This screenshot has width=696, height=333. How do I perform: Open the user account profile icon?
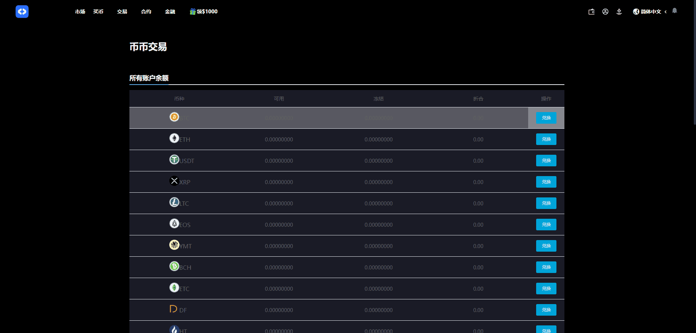605,12
